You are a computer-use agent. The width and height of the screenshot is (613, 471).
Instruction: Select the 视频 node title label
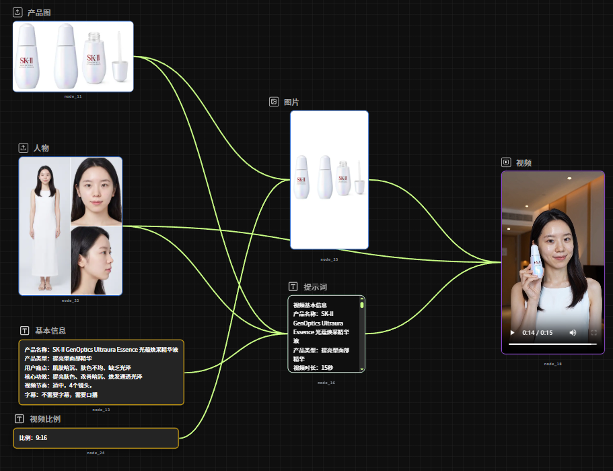coord(524,162)
